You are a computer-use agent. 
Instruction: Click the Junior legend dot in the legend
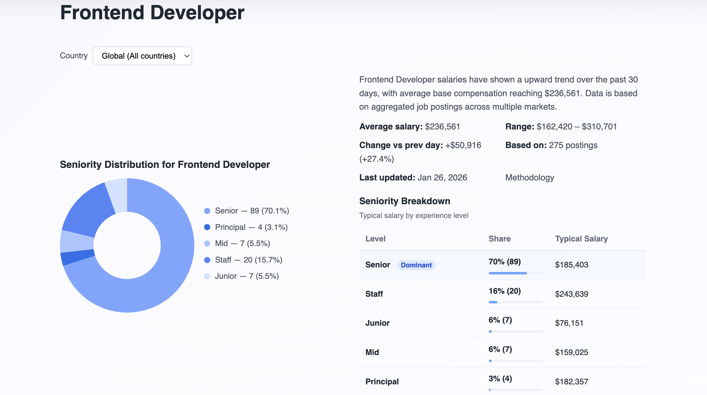pyautogui.click(x=207, y=276)
